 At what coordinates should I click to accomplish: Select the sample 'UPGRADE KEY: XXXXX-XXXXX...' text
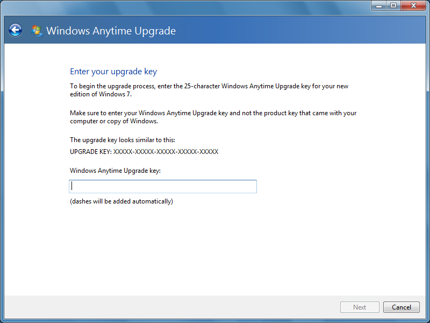pyautogui.click(x=144, y=152)
